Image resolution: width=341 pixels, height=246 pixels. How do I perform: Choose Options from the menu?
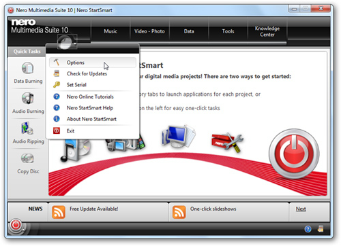pyautogui.click(x=93, y=63)
